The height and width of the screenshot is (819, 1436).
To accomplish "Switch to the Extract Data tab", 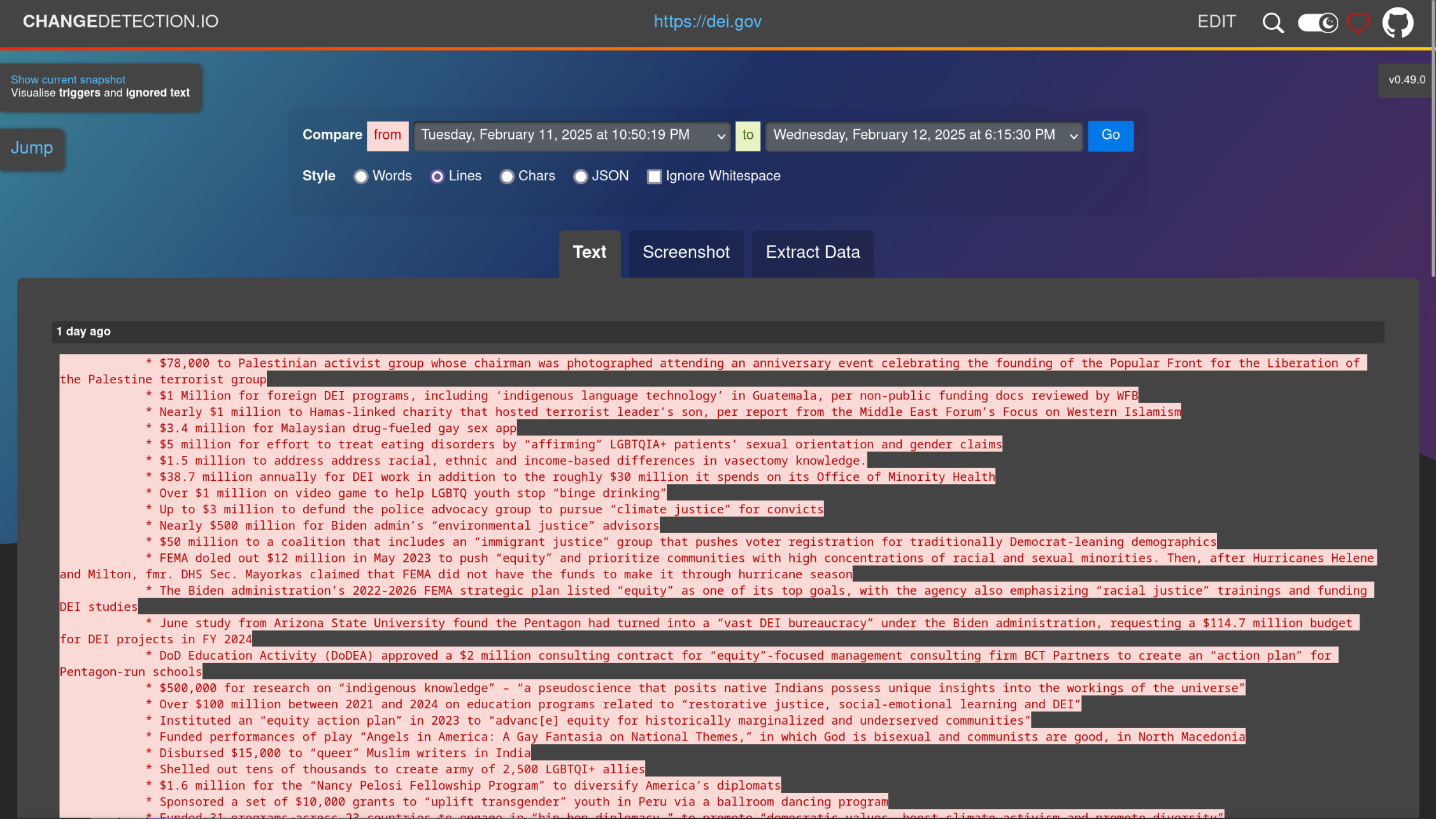I will 813,252.
